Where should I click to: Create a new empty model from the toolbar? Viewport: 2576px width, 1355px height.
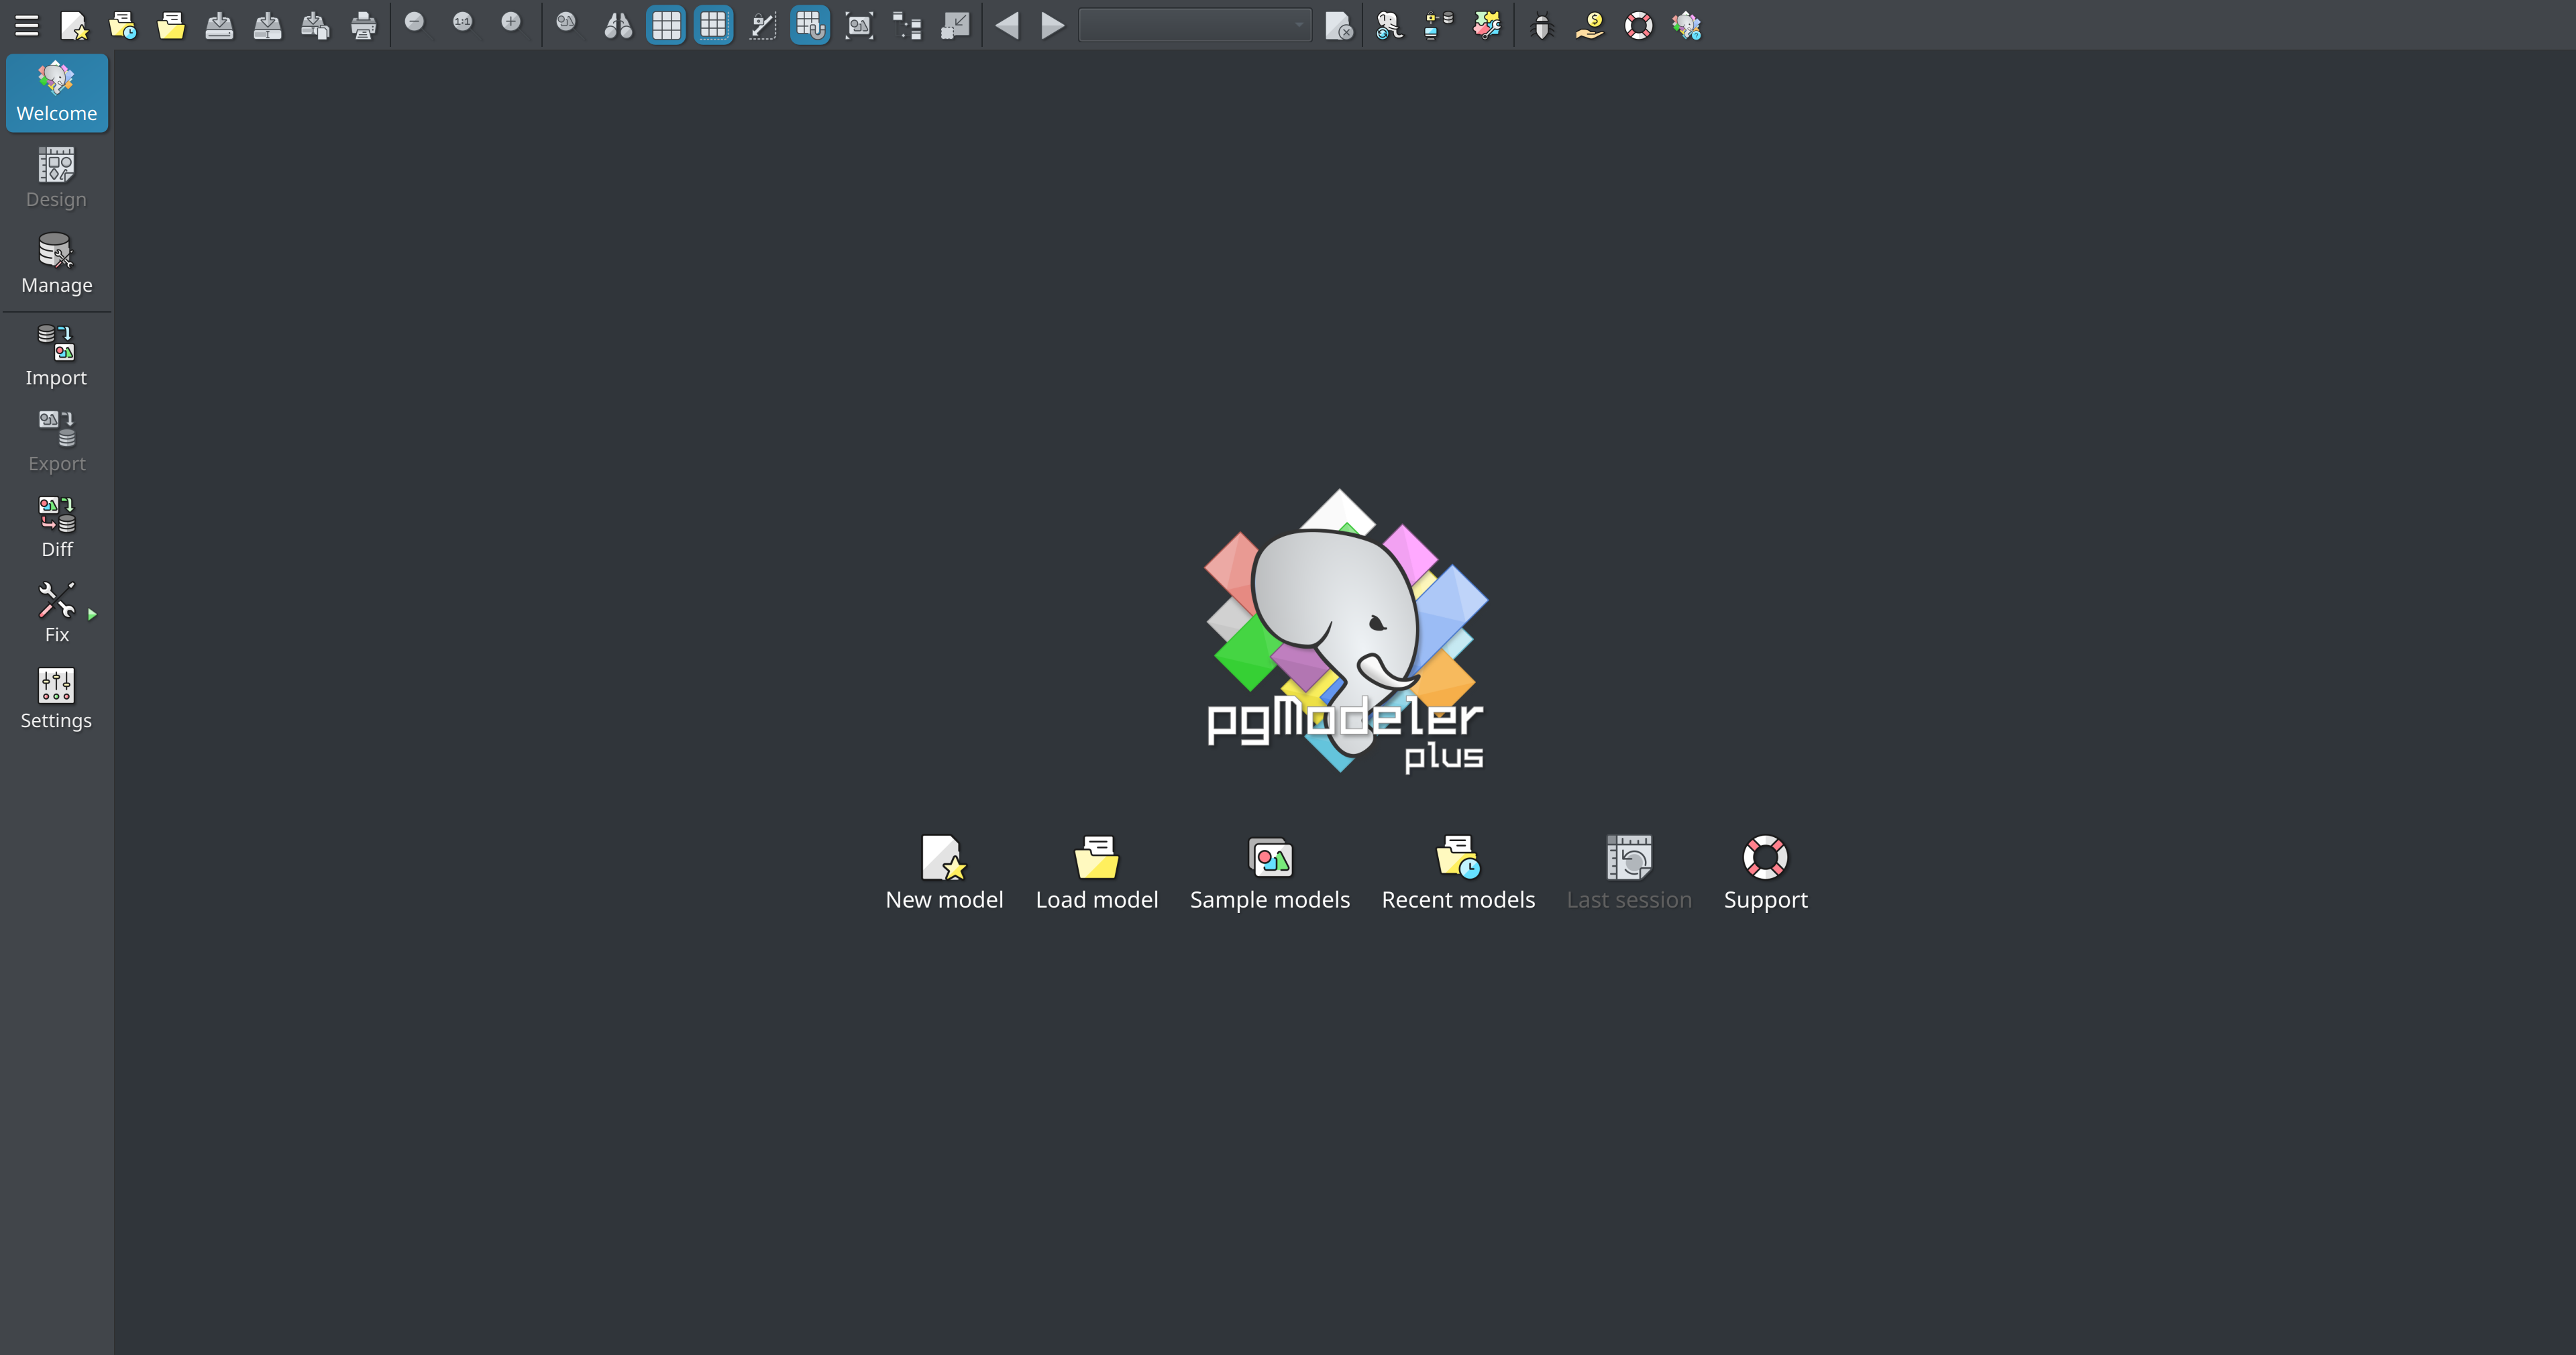tap(75, 25)
